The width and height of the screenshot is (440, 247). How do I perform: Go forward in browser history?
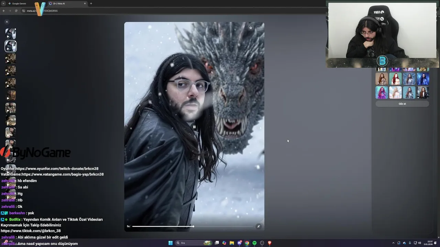click(x=10, y=11)
